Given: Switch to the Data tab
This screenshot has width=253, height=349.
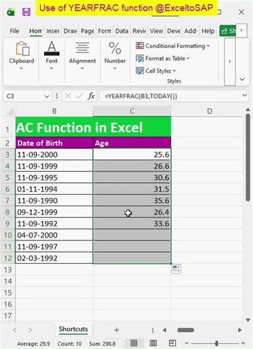Looking at the screenshot, I should point(121,31).
